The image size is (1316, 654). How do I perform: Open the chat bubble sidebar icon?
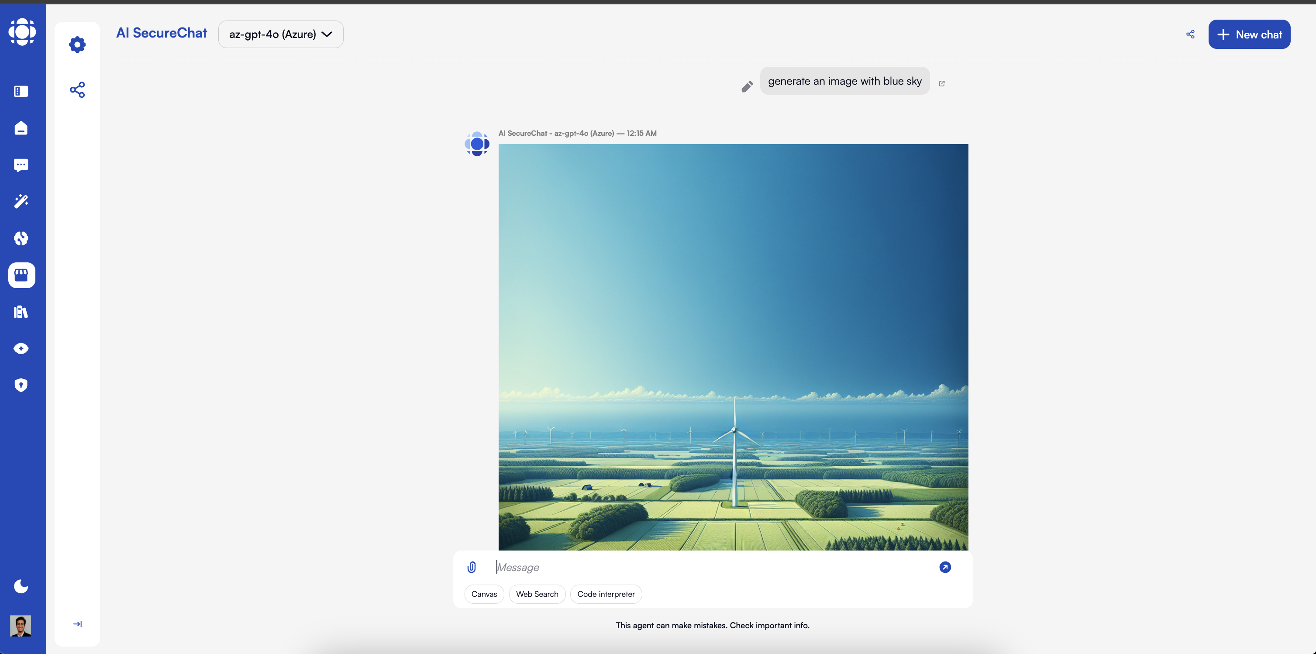(21, 165)
